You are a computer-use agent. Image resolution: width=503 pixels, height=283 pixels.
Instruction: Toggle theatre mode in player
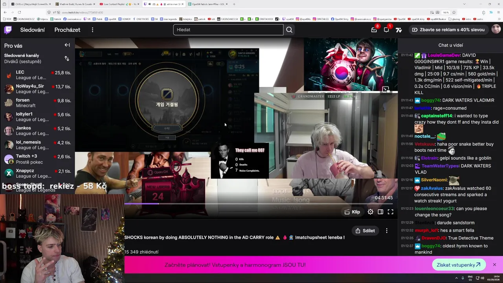click(x=380, y=212)
